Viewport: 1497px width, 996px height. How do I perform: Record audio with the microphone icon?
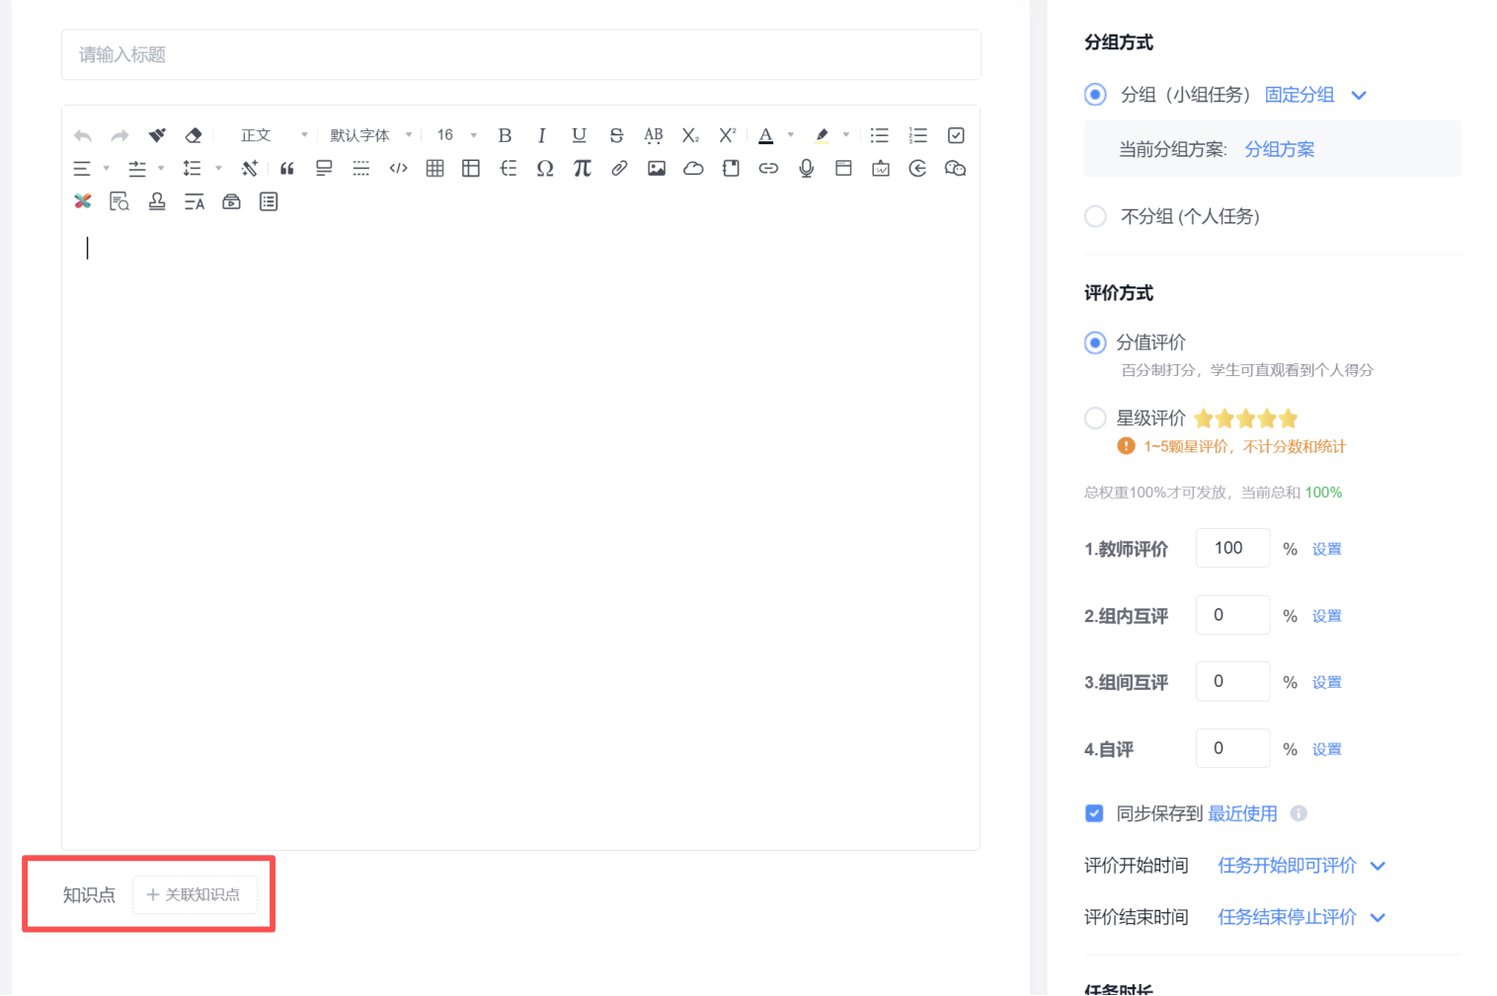[x=807, y=169]
